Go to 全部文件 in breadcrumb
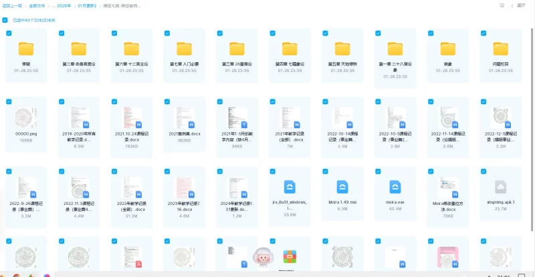Image resolution: width=535 pixels, height=277 pixels. [x=37, y=5]
